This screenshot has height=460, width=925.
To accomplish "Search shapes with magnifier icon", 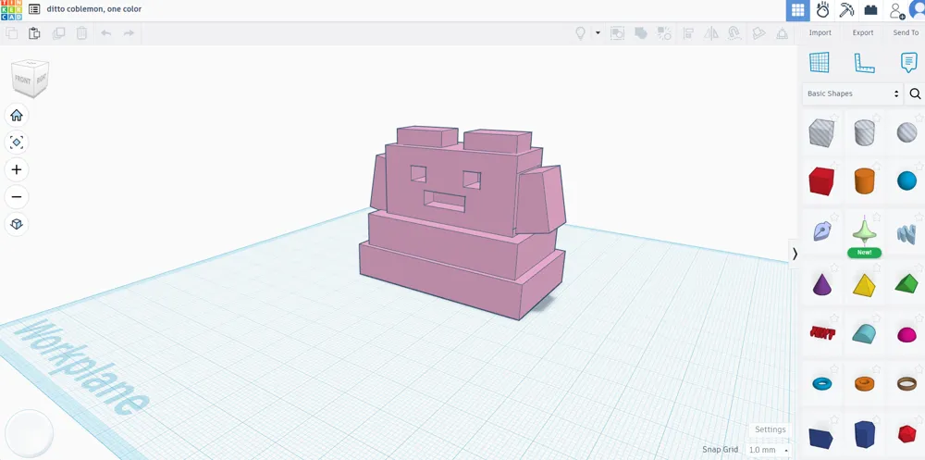I will click(915, 93).
